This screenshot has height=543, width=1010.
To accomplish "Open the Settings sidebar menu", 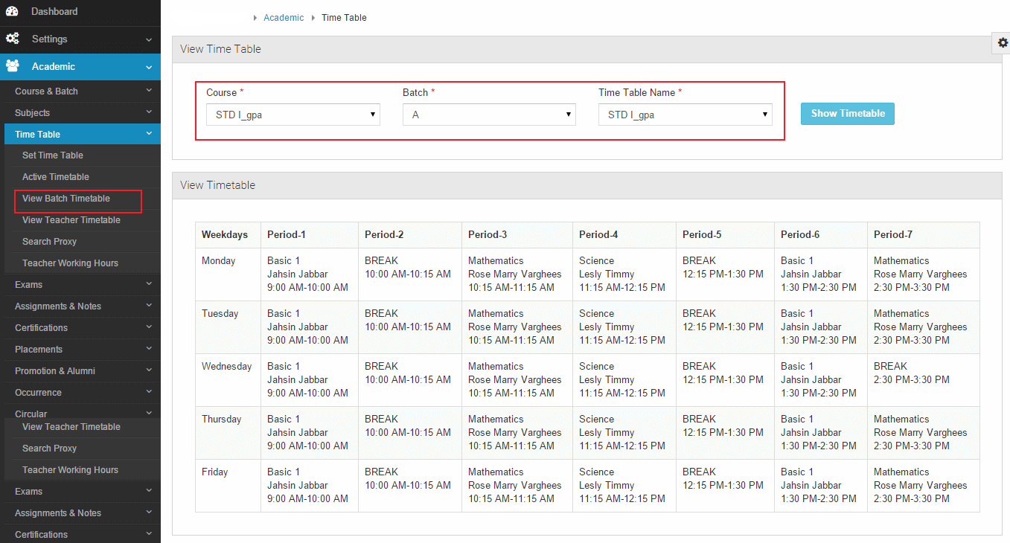I will pyautogui.click(x=80, y=39).
